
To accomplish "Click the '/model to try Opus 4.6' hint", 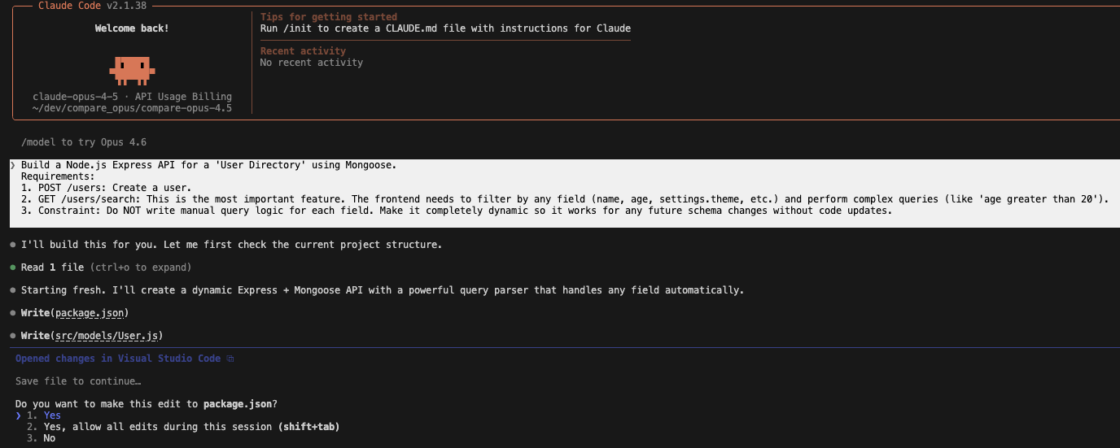I will (x=84, y=142).
